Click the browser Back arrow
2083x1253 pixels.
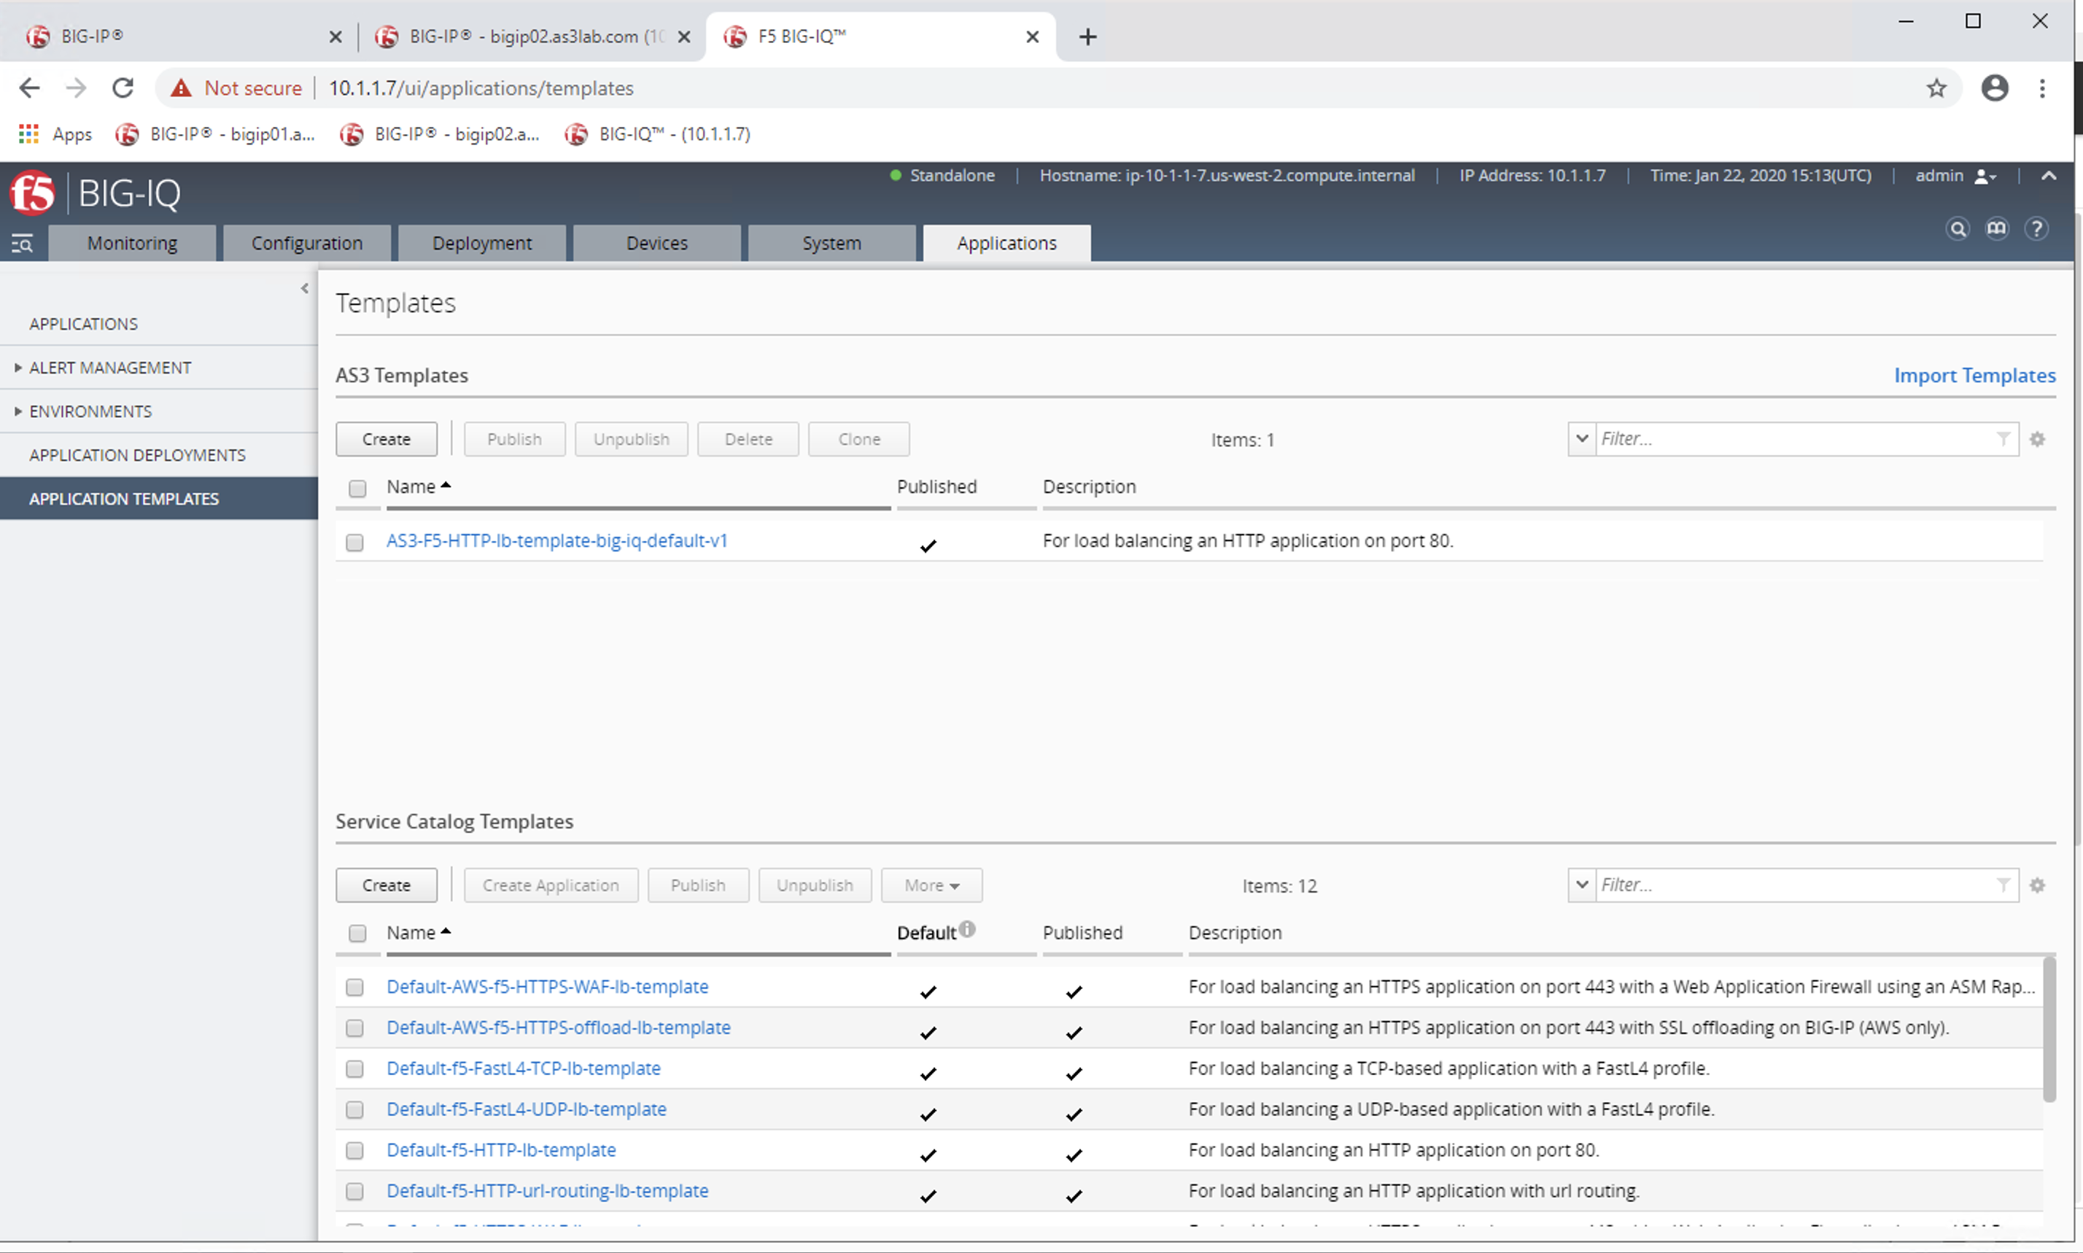click(30, 88)
